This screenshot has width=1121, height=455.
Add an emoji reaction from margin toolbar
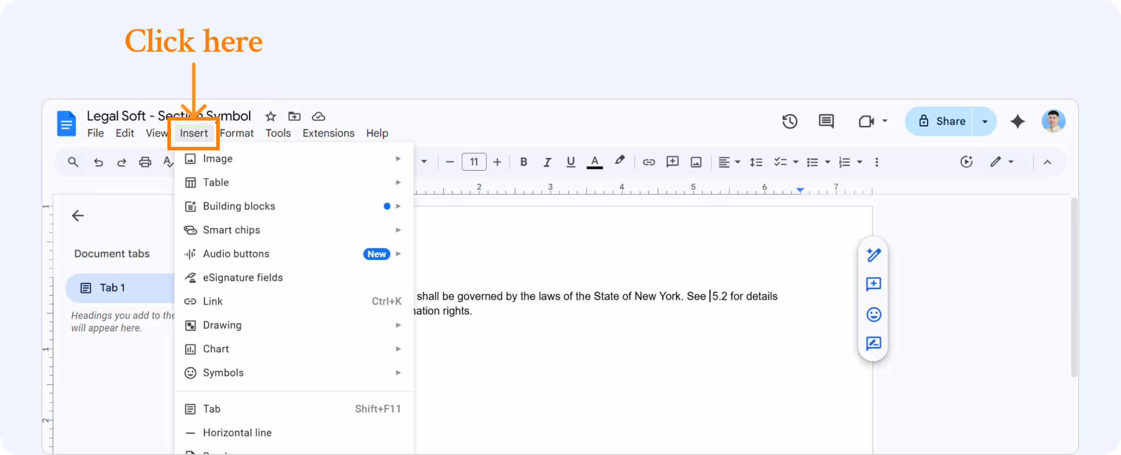pos(873,315)
